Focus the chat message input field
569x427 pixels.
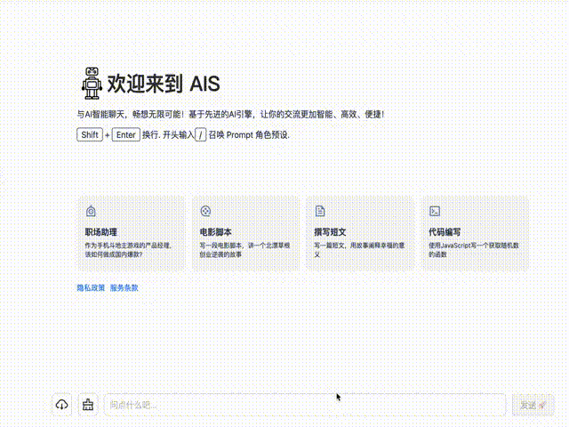click(x=304, y=405)
